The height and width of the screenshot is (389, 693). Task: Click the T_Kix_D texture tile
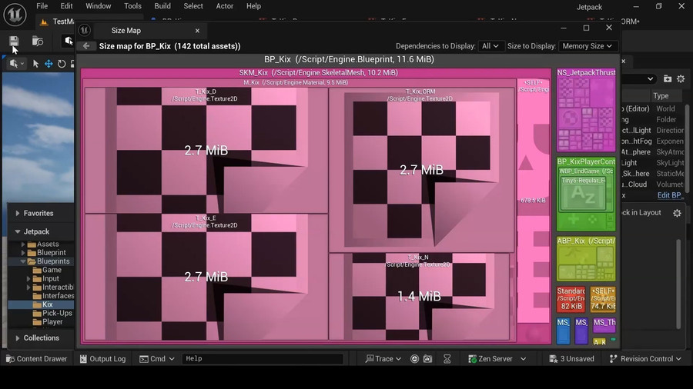click(206, 151)
